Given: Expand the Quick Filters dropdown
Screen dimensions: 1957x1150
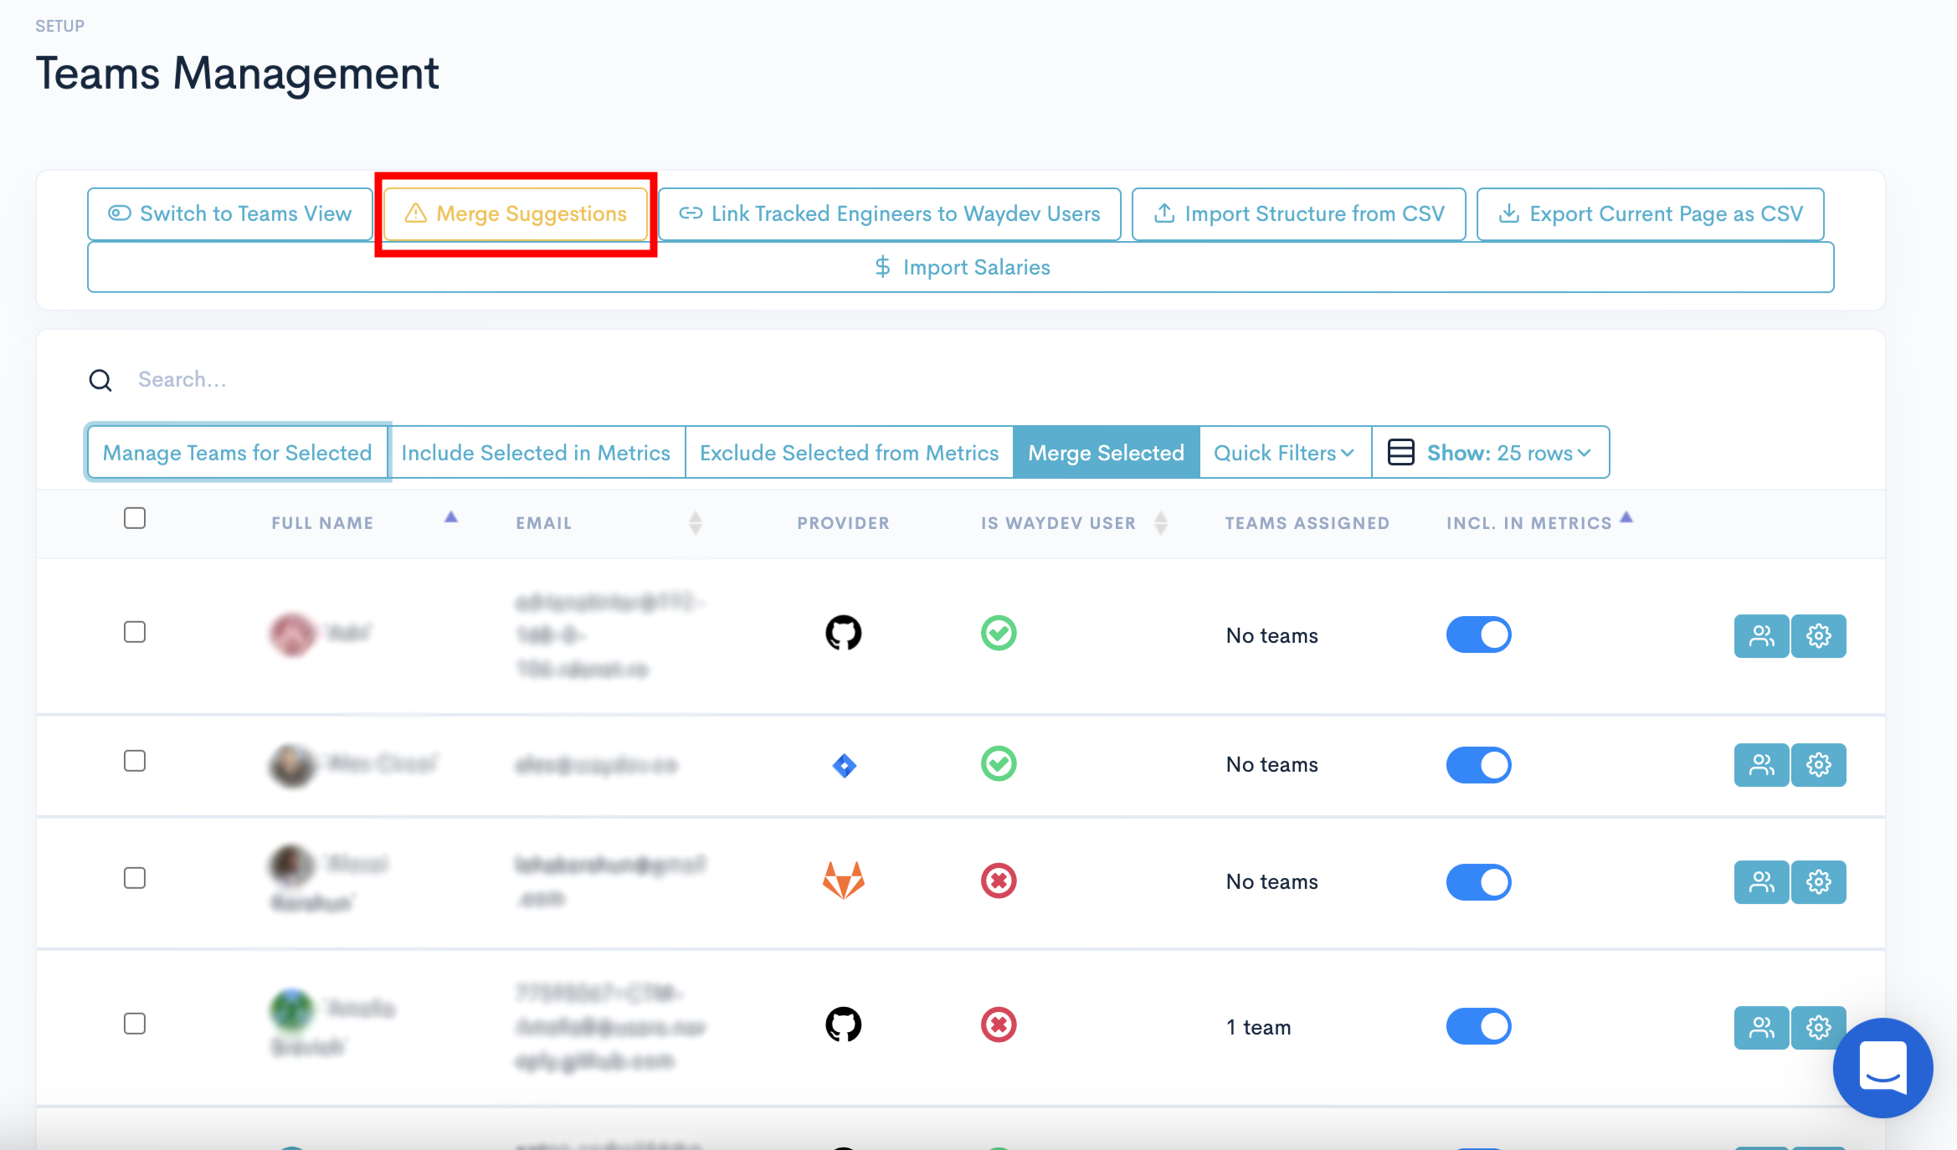Looking at the screenshot, I should 1283,453.
